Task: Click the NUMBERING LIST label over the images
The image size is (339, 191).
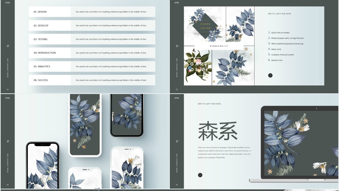Action: point(219,46)
